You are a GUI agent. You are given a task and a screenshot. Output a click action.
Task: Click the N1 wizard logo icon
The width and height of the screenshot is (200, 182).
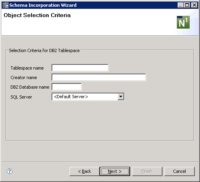183,22
